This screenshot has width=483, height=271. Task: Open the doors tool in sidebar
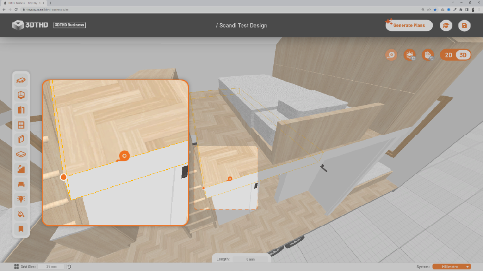coord(21,110)
